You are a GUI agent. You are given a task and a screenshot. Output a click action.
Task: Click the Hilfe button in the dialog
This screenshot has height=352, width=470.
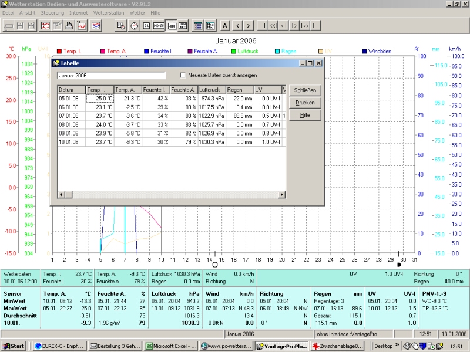pos(305,115)
